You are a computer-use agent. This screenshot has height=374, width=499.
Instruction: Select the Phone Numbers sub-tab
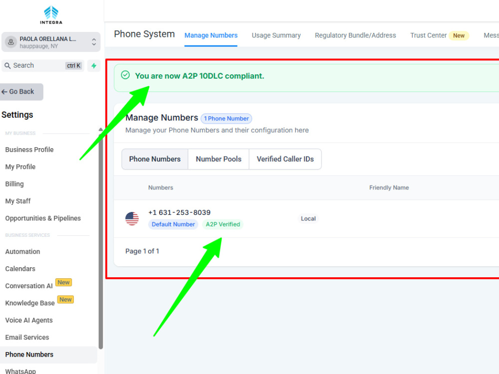[x=155, y=159]
